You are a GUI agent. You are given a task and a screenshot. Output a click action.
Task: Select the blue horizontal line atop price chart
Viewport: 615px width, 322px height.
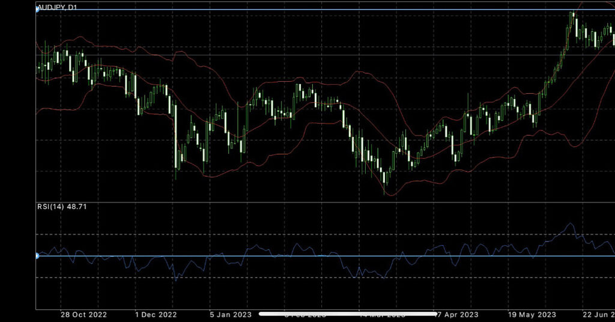(x=300, y=10)
